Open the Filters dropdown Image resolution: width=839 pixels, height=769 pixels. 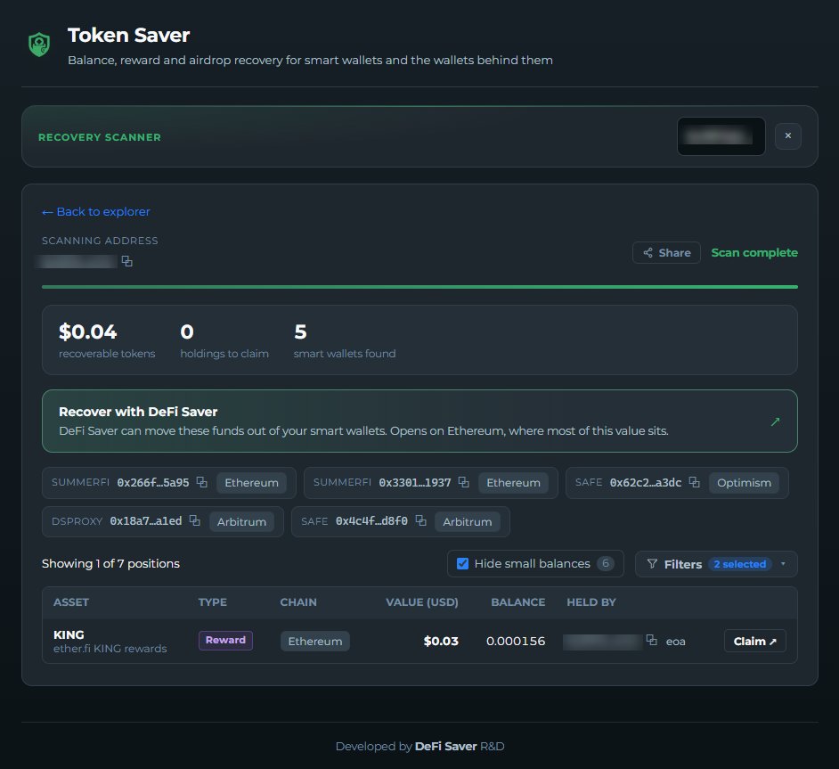(716, 564)
